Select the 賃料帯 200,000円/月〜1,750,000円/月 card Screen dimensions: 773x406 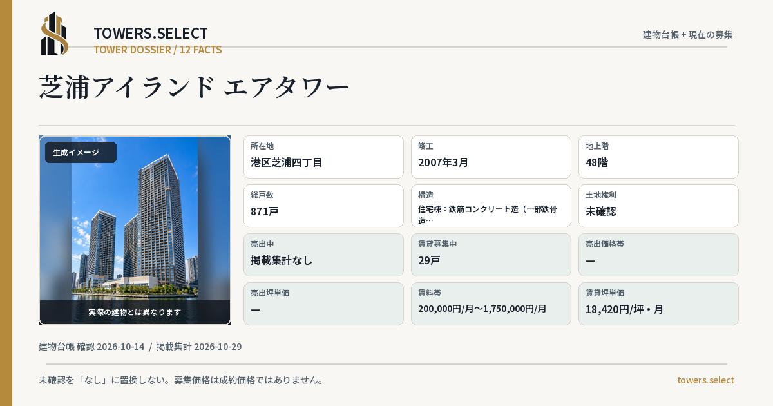click(491, 304)
